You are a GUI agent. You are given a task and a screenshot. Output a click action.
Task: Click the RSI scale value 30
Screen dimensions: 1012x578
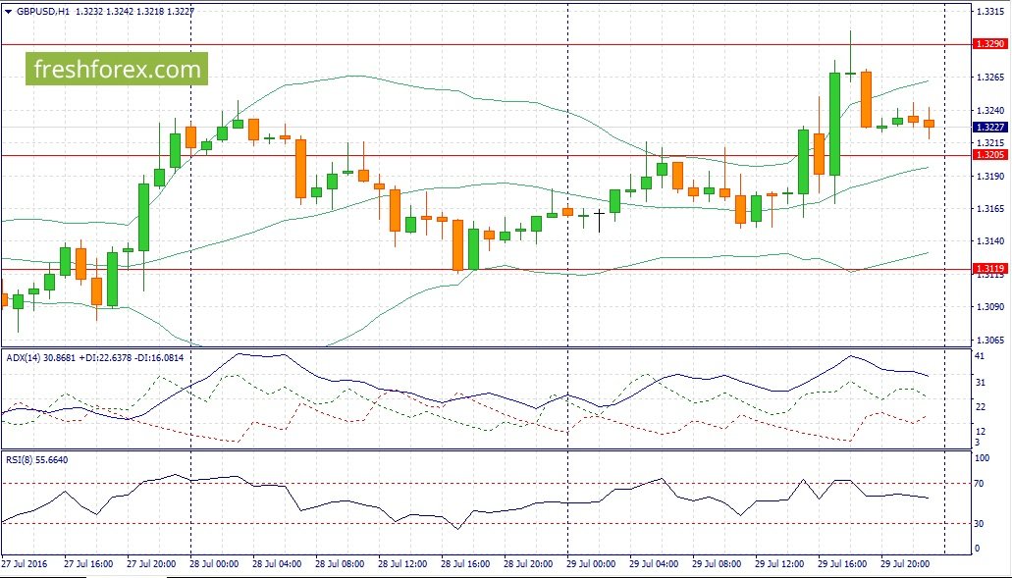coord(980,524)
